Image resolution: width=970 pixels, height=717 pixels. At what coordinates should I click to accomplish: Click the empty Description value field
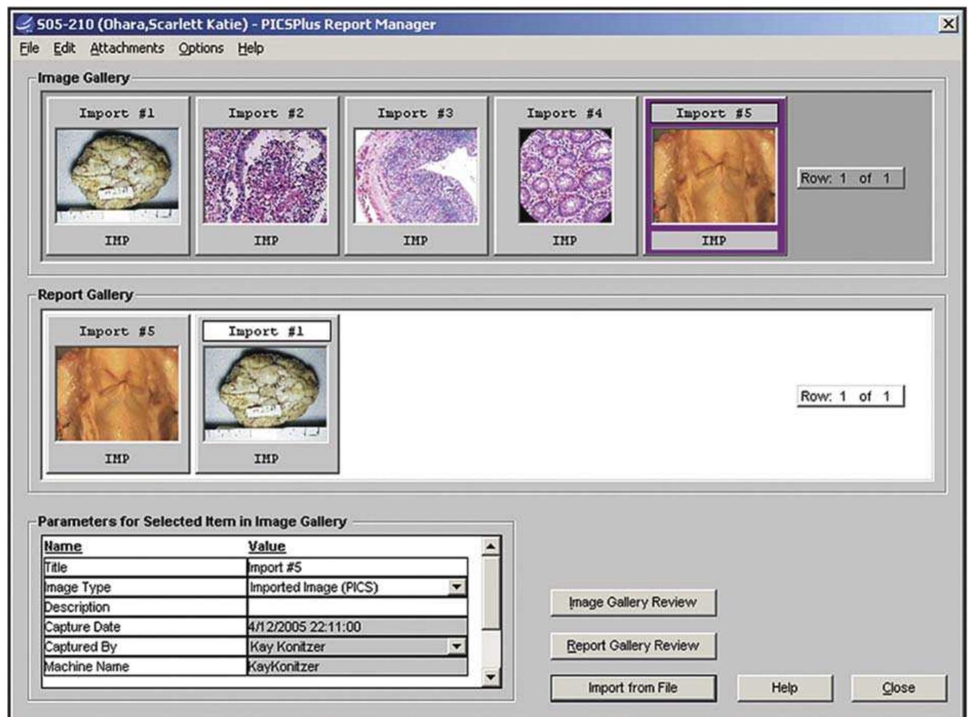(357, 607)
